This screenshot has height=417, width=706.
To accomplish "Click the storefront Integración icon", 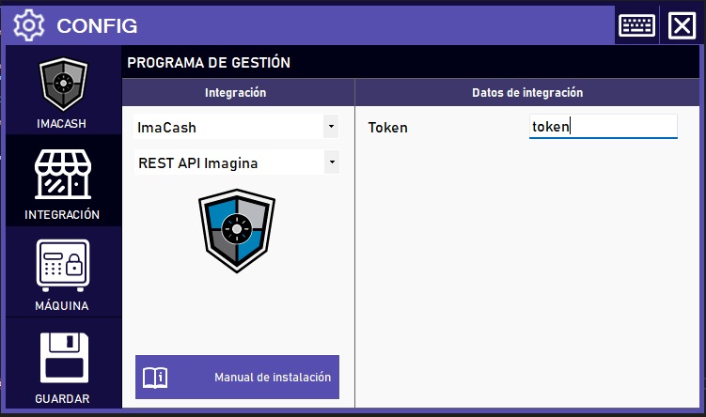I will click(62, 174).
